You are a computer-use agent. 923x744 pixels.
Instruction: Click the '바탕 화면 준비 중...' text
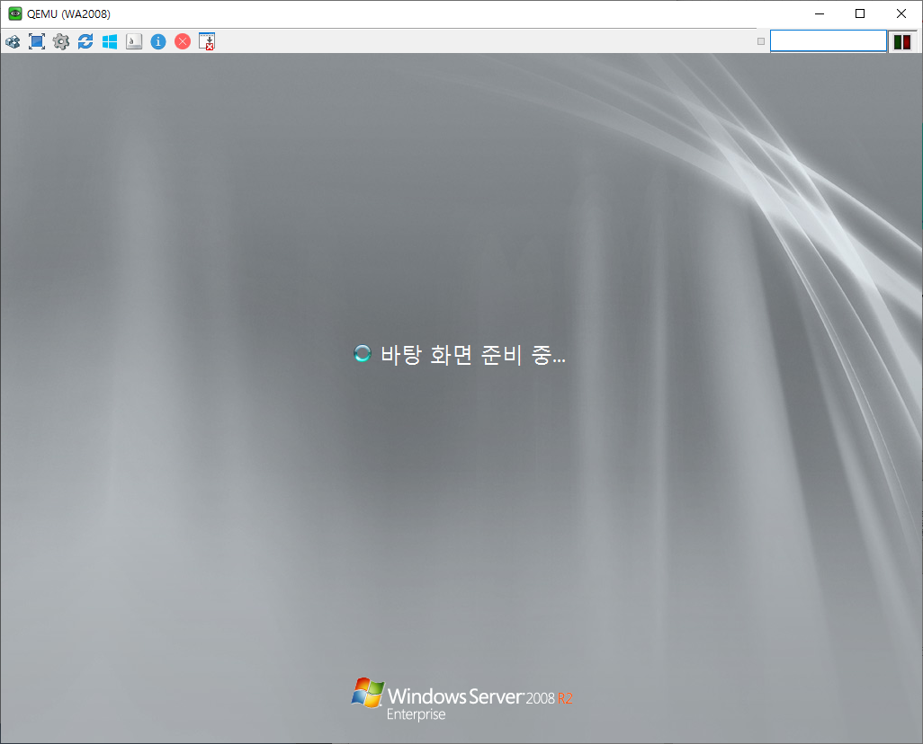coord(472,355)
